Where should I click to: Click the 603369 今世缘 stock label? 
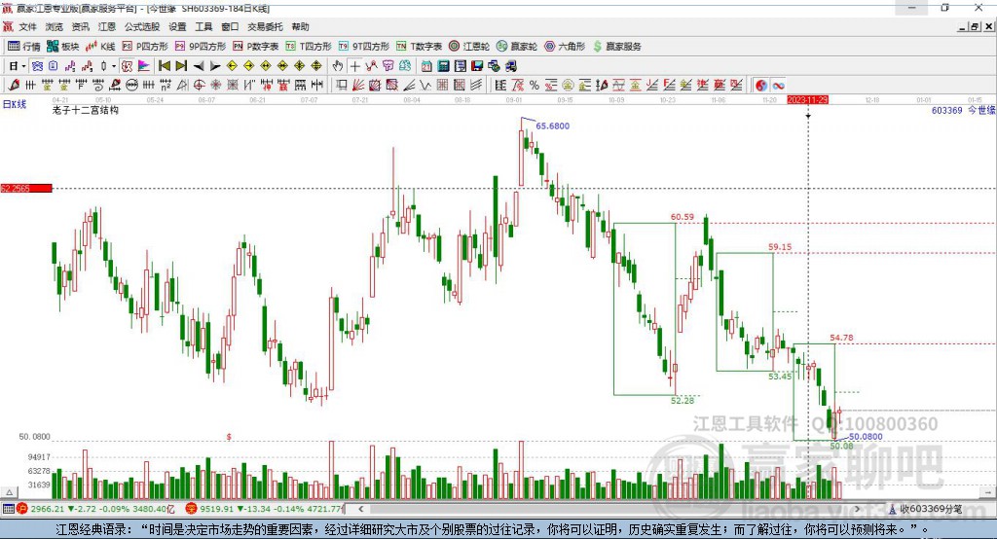[x=963, y=110]
